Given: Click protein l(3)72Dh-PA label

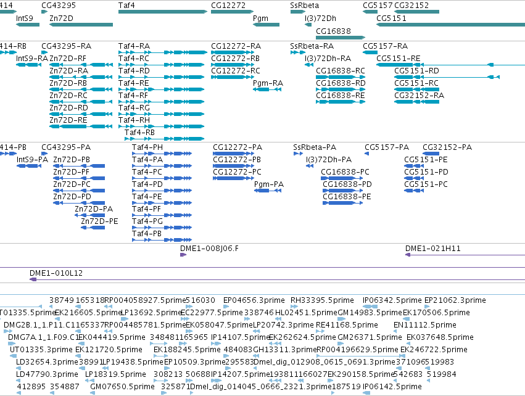Looking at the screenshot, I should tap(328, 160).
